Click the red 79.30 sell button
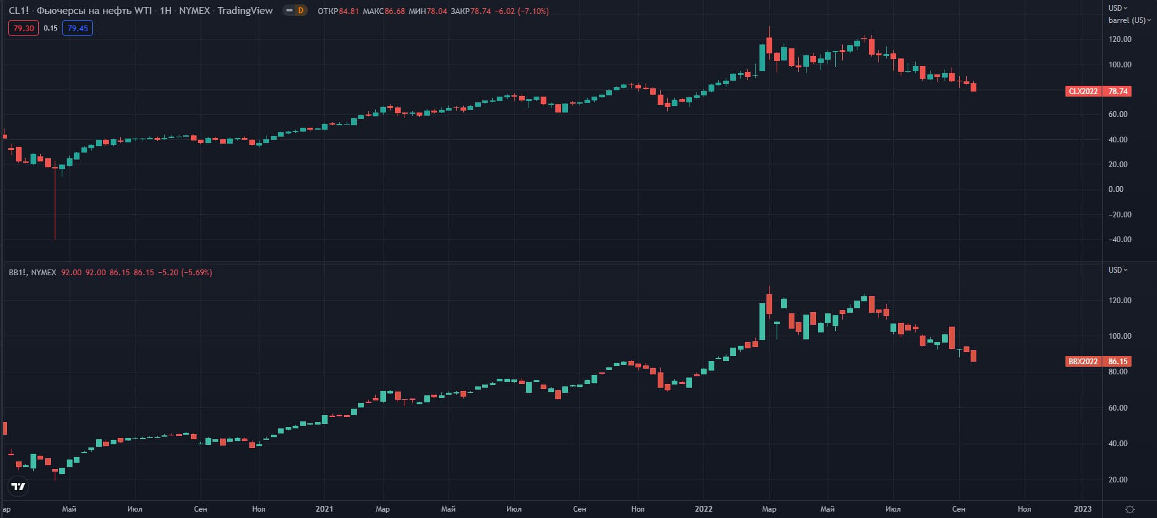The height and width of the screenshot is (518, 1157). (x=24, y=28)
